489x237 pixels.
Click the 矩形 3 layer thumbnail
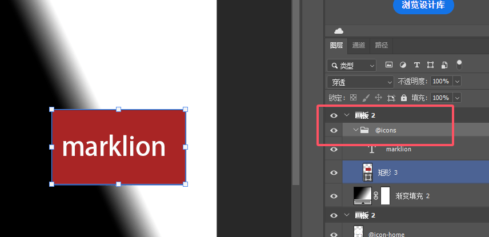[x=368, y=172]
